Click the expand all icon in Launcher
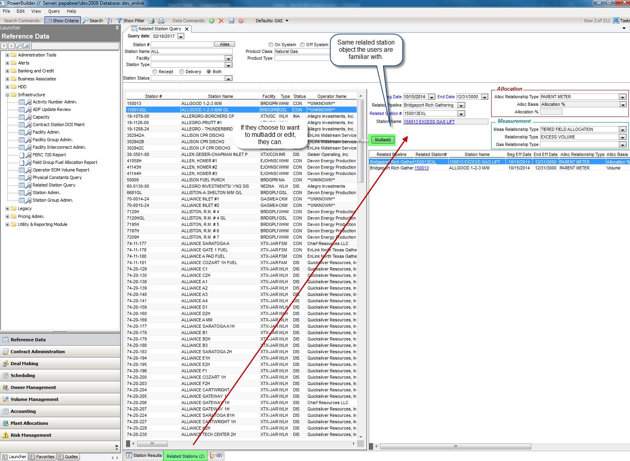The image size is (630, 461). pos(4,46)
